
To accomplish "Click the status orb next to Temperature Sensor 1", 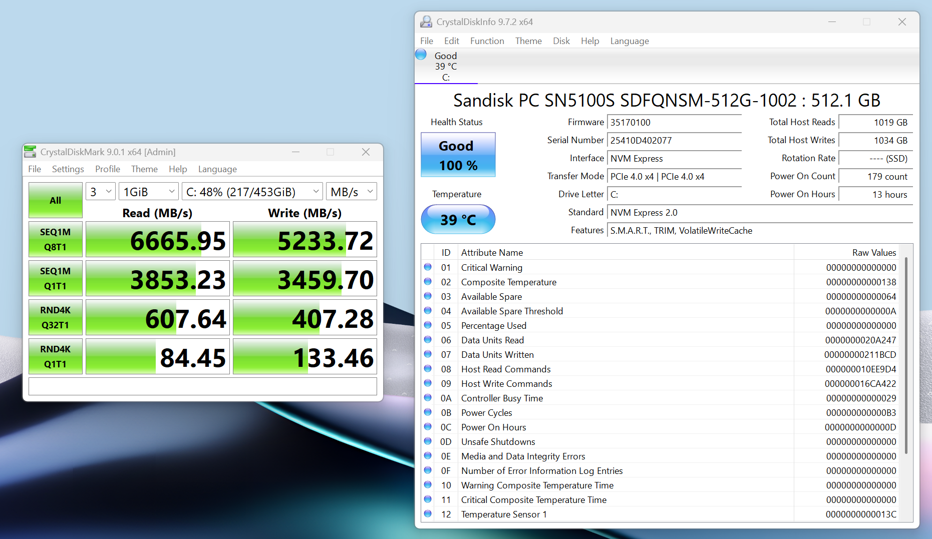I will (428, 514).
